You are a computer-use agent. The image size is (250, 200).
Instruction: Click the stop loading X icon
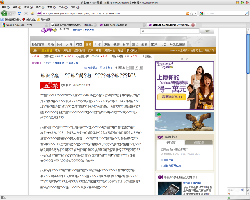pyautogui.click(x=26, y=13)
